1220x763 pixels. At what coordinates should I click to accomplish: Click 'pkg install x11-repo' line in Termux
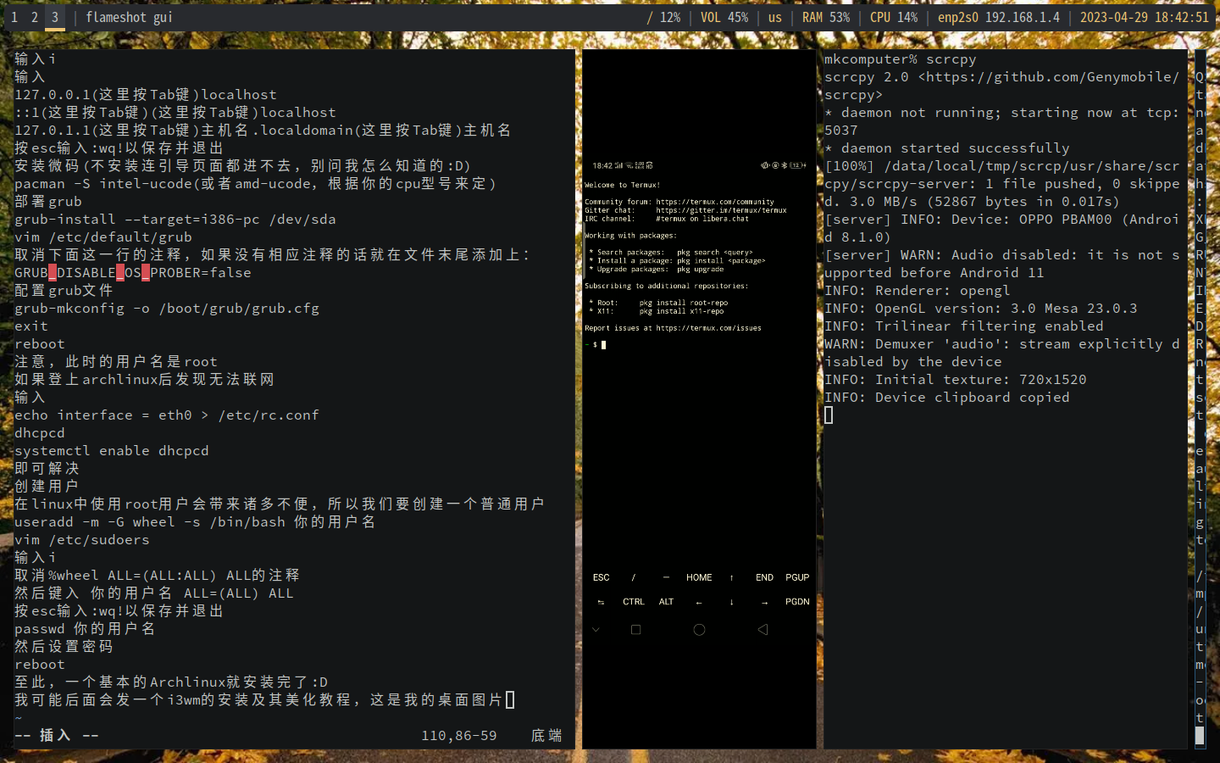coord(682,311)
